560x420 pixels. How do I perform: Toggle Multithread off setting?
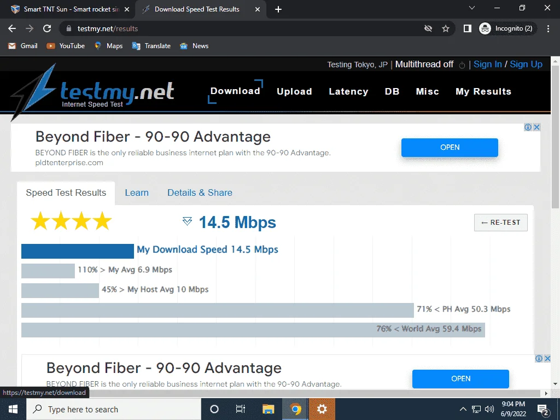(424, 65)
